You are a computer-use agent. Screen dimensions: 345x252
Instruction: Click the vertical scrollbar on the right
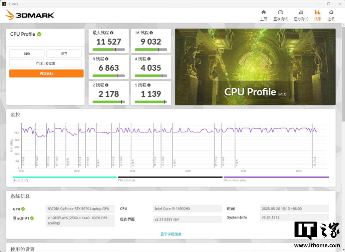click(x=343, y=73)
